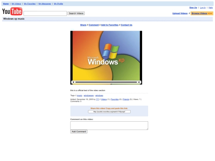The width and height of the screenshot is (215, 161).
Task: Open the Help link
Action: (x=211, y=8)
